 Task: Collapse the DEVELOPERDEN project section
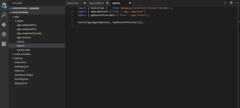click(20, 12)
